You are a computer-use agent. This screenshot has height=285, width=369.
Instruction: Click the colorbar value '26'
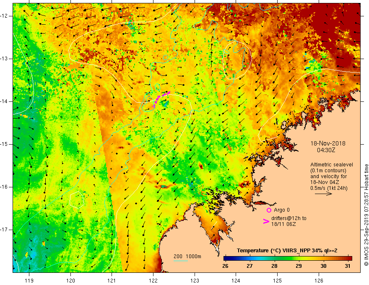point(225,266)
